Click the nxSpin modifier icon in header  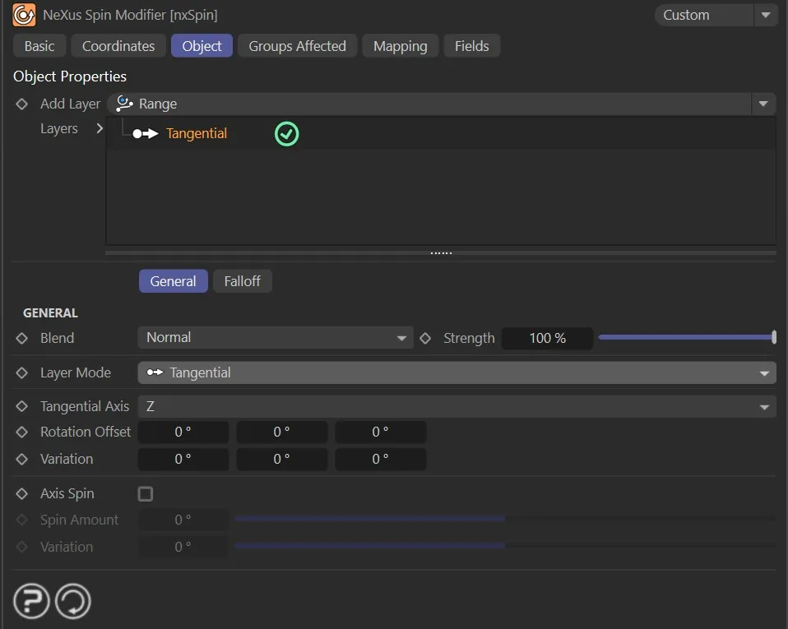(x=24, y=15)
